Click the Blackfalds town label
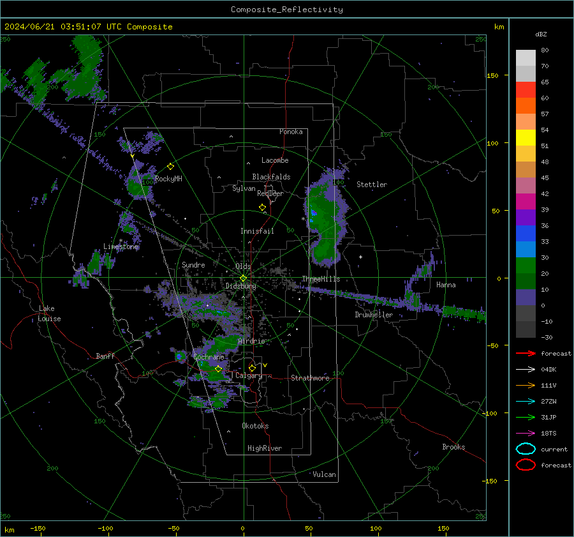This screenshot has height=537, width=574. [x=271, y=177]
